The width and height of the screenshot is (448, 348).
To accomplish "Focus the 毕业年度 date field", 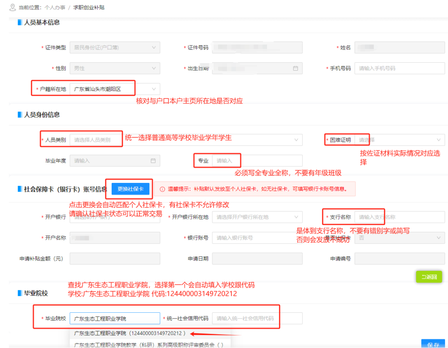I will tap(115, 161).
